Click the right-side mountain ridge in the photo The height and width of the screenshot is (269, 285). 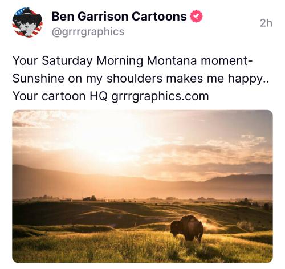coord(241,178)
